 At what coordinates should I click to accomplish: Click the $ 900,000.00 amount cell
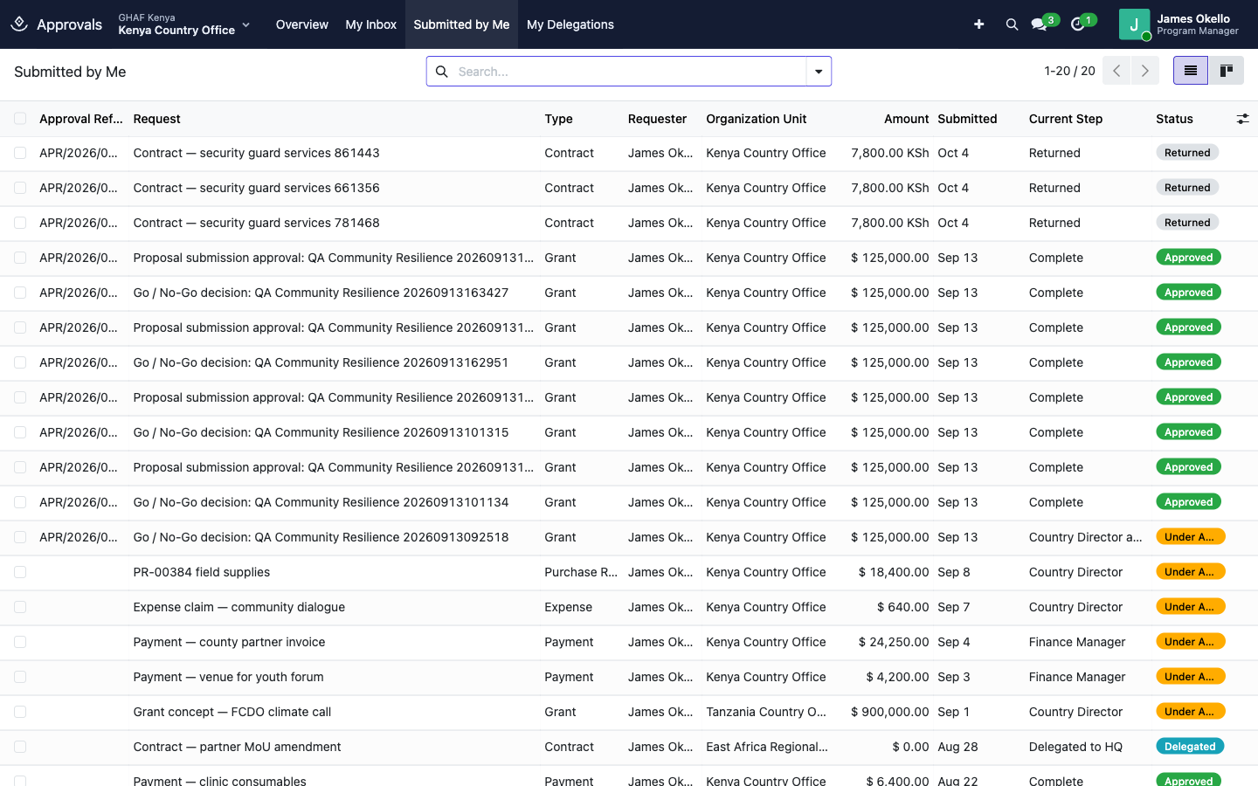[x=889, y=712]
